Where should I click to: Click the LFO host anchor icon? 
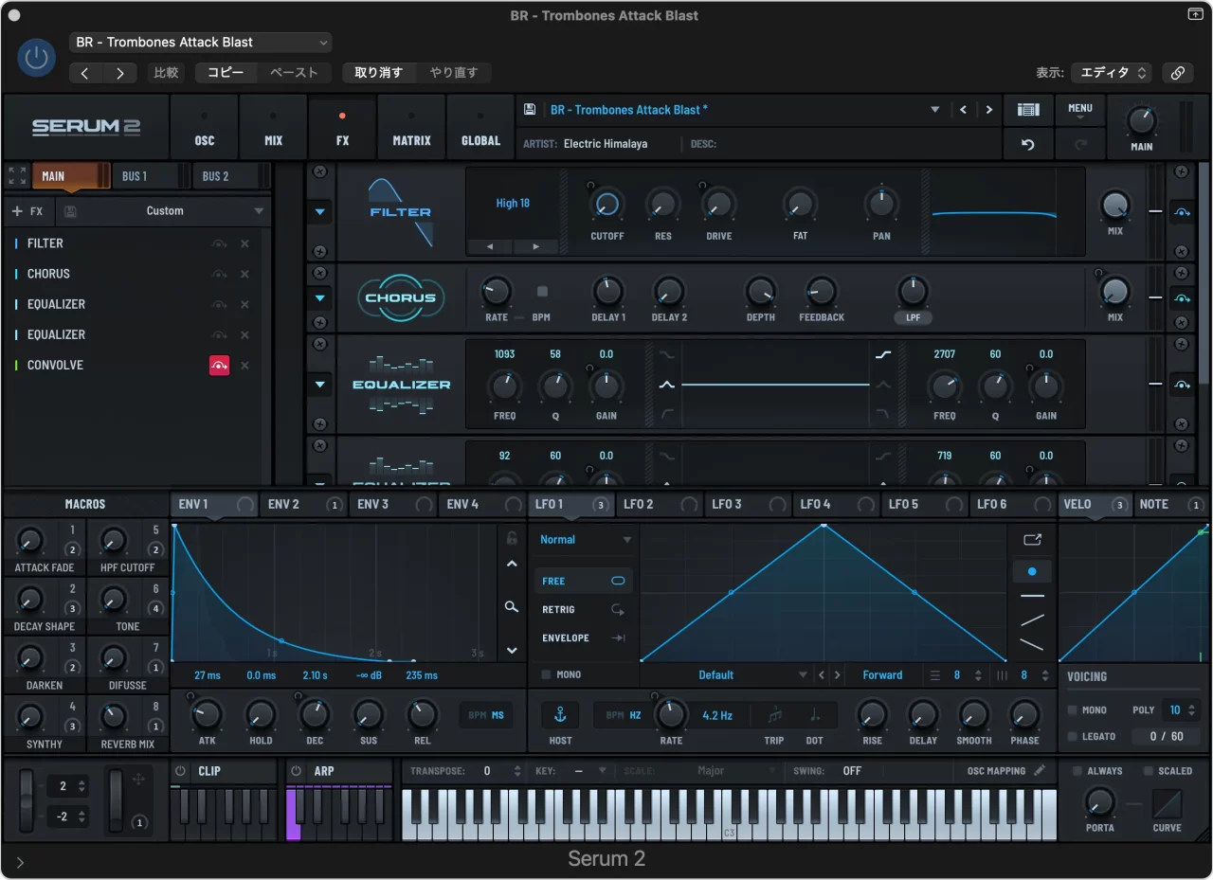coord(560,715)
